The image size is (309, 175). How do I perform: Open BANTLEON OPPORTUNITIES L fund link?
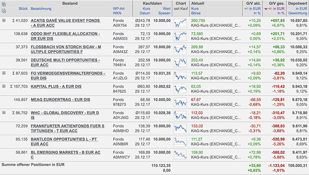pos(64,141)
